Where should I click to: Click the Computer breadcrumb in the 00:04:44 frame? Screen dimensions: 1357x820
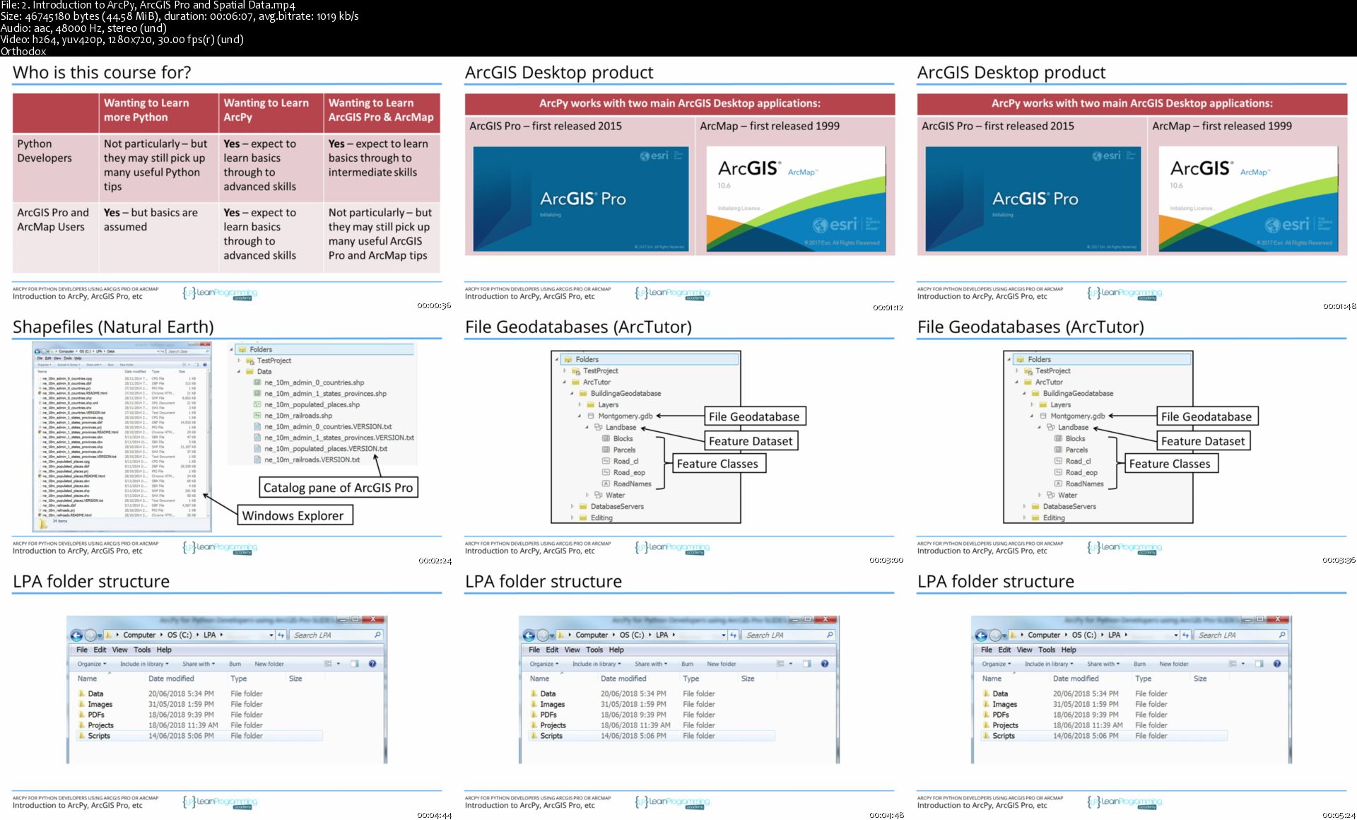[x=139, y=635]
